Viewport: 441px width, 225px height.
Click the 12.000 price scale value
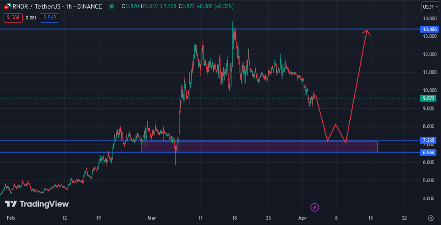pos(429,54)
